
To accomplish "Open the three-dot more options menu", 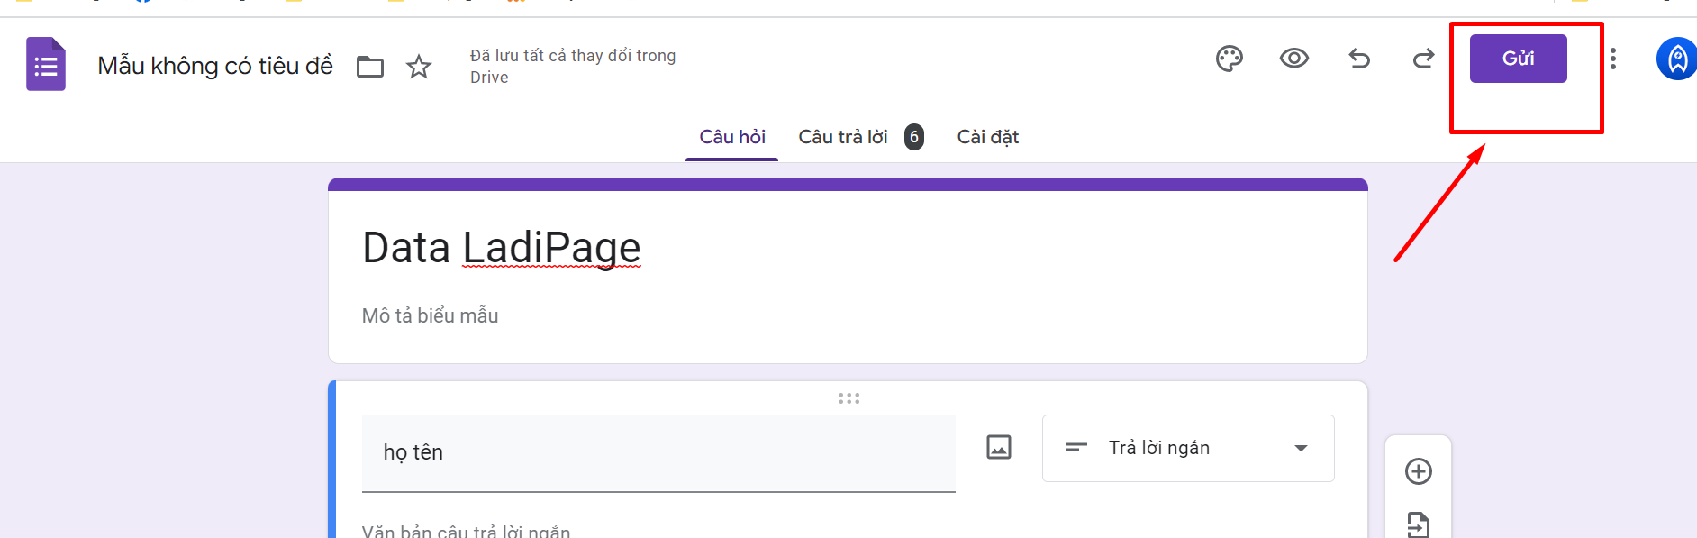I will 1613,59.
